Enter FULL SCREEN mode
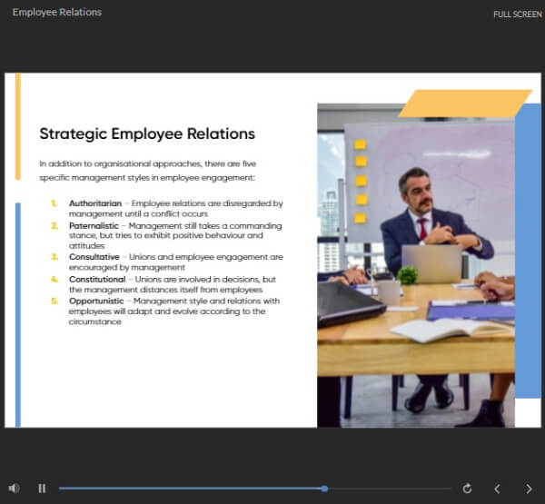 [517, 15]
